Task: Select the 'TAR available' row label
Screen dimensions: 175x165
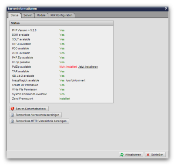Action: [20, 71]
